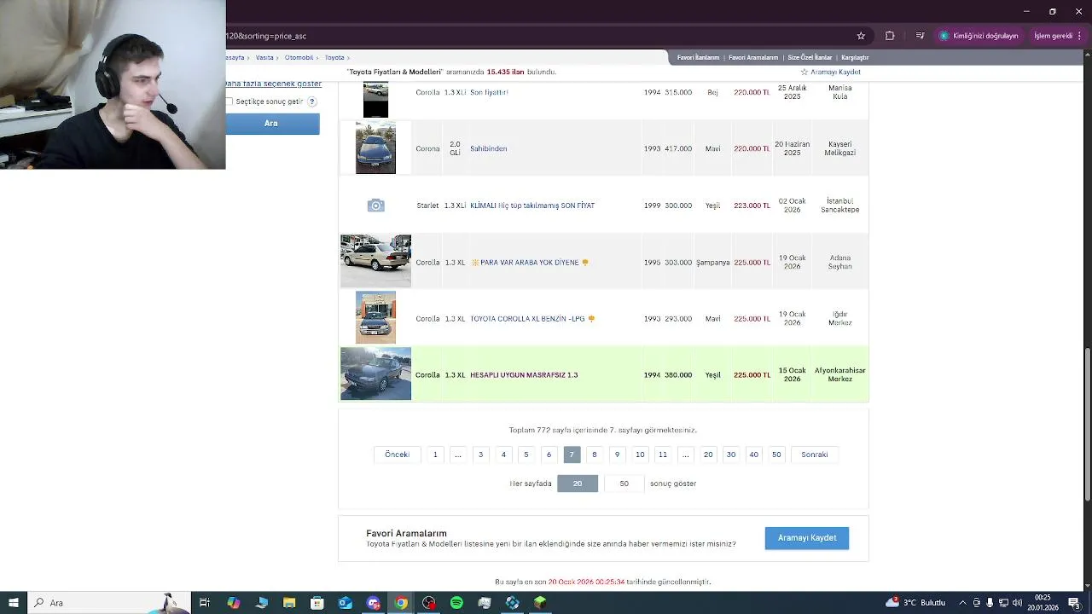Click the blue Aramayı Kaydet button
The height and width of the screenshot is (614, 1092).
807,538
